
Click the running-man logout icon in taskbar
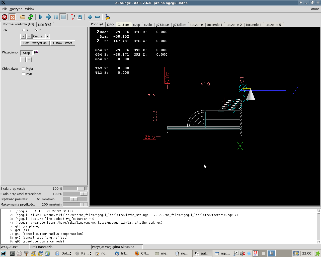tap(317, 253)
